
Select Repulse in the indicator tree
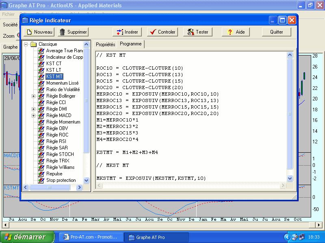(54, 174)
